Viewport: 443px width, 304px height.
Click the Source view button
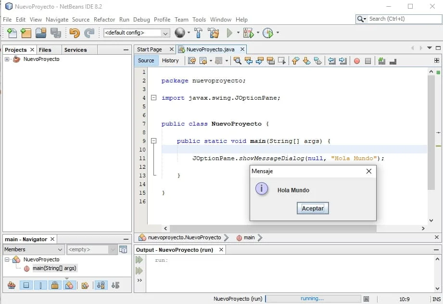(x=146, y=60)
